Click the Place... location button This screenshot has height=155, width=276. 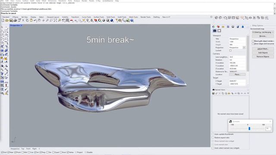tap(237, 74)
